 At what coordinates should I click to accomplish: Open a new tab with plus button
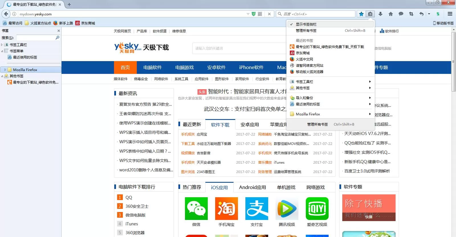69,5
